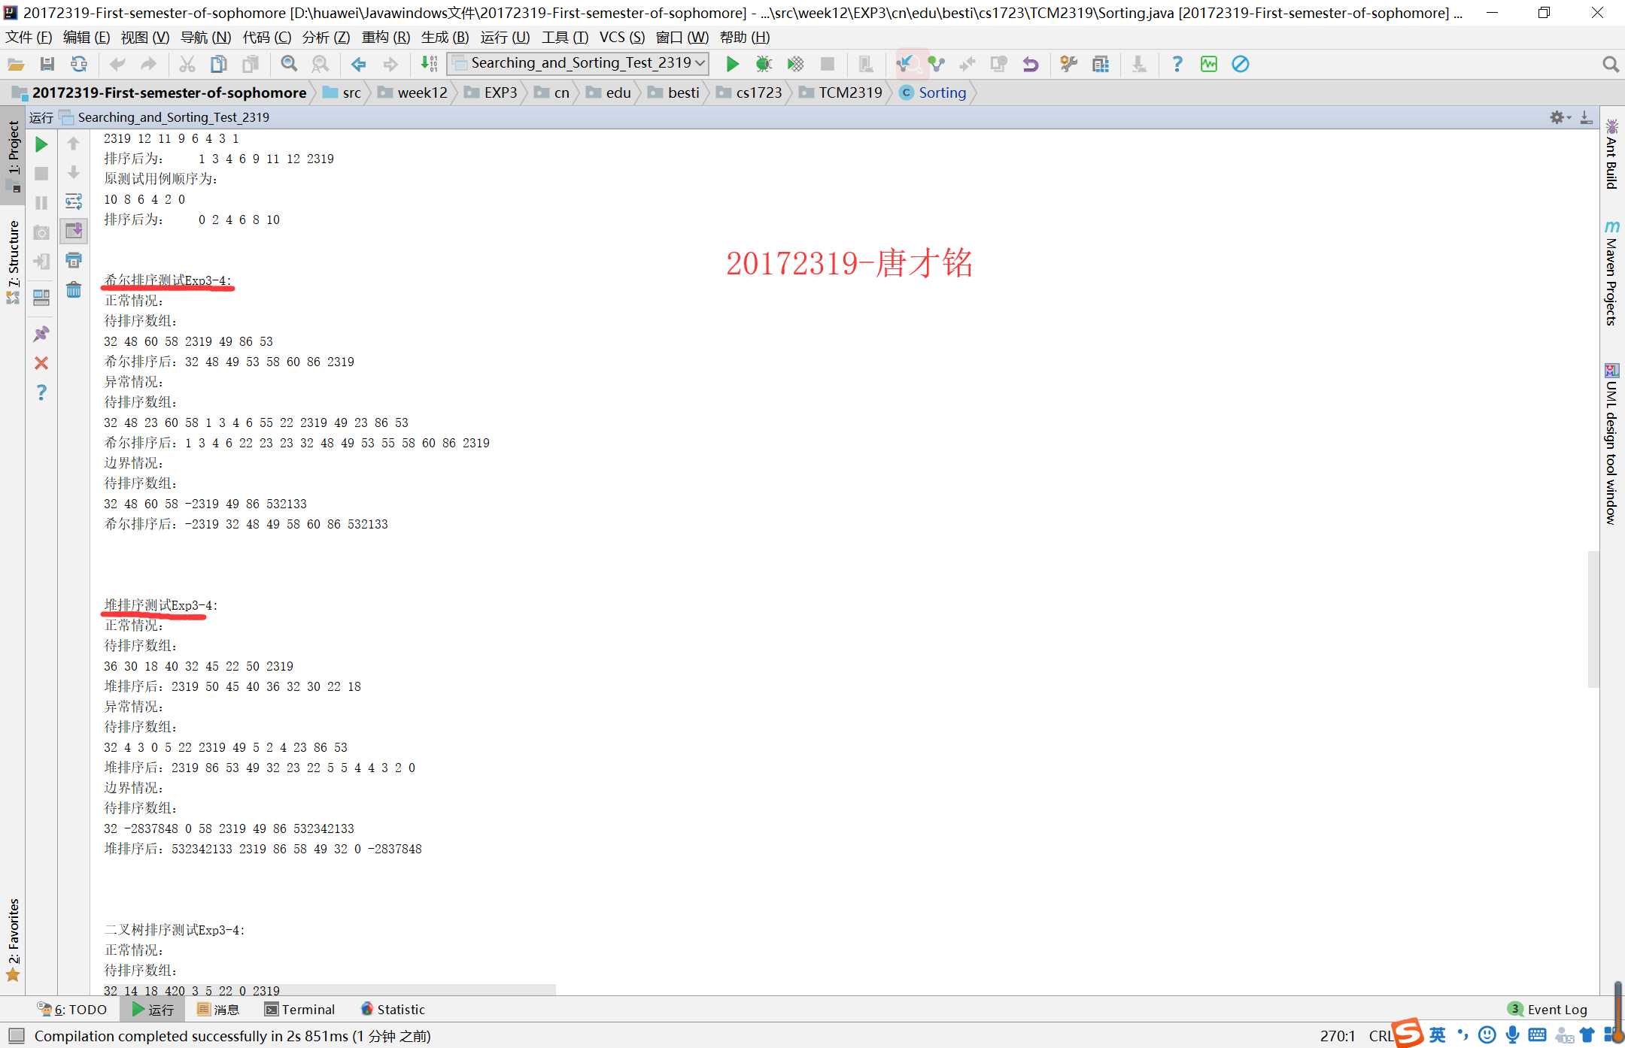The image size is (1625, 1048).
Task: Start debugging with the bug icon
Action: (x=764, y=65)
